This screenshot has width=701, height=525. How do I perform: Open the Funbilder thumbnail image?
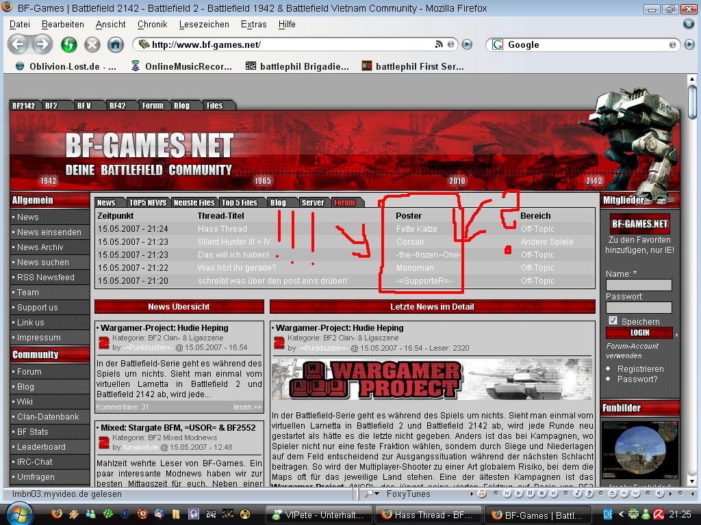point(640,450)
